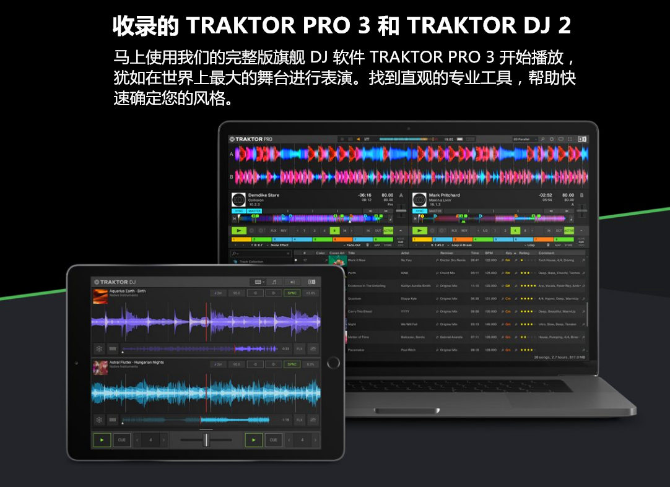Click the FLX button on Astral Flutter deck
This screenshot has width=670, height=487.
[x=300, y=420]
